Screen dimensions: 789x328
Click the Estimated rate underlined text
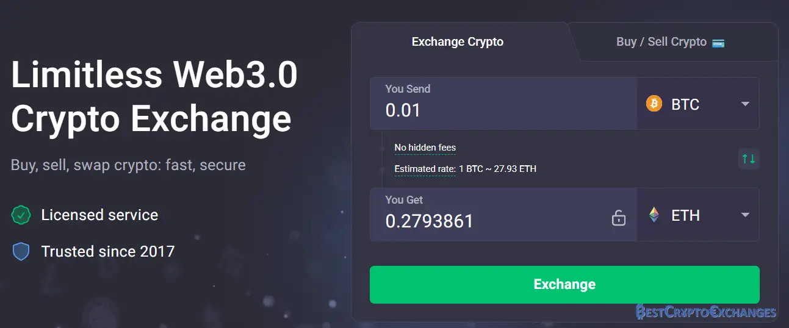coord(425,169)
